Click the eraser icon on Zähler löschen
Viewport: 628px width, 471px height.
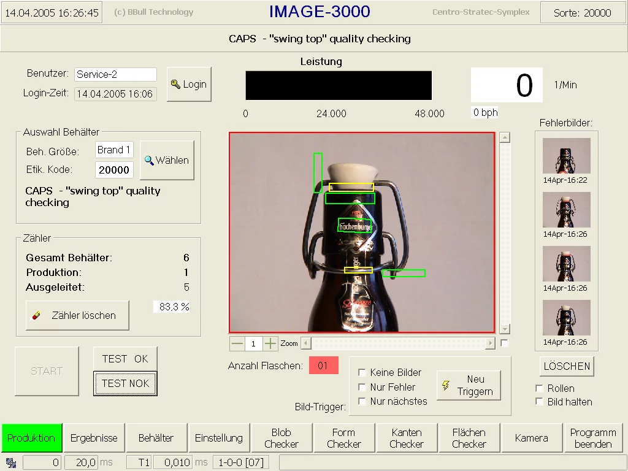(x=37, y=315)
